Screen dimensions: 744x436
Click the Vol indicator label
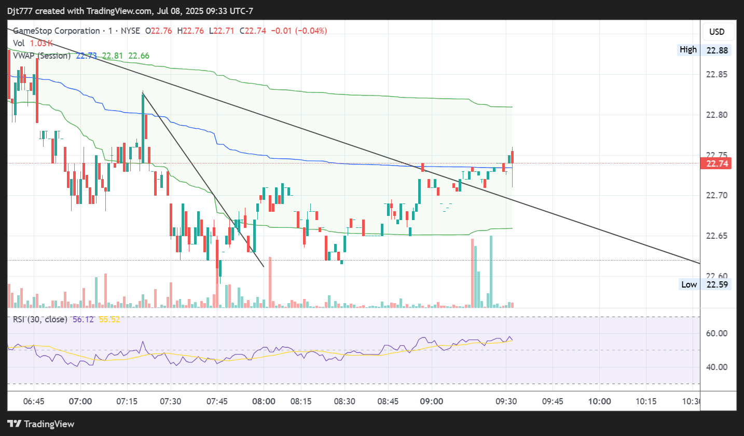click(x=19, y=43)
